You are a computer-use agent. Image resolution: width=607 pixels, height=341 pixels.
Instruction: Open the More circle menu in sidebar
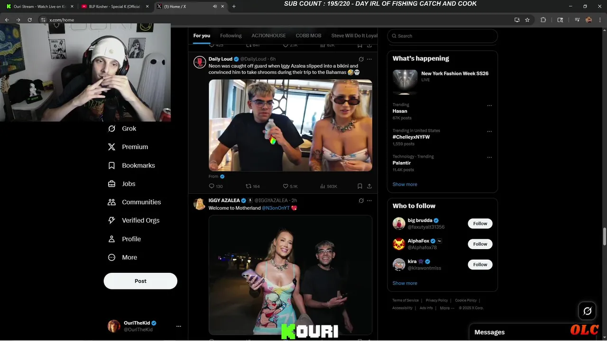tap(123, 258)
